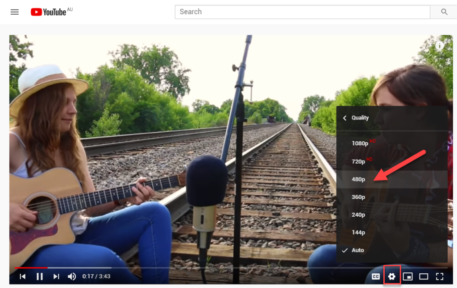Mute the video volume
Image resolution: width=457 pixels, height=288 pixels.
pos(72,276)
